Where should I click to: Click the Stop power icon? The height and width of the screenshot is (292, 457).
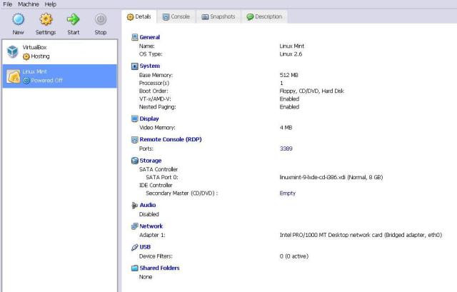tap(101, 19)
